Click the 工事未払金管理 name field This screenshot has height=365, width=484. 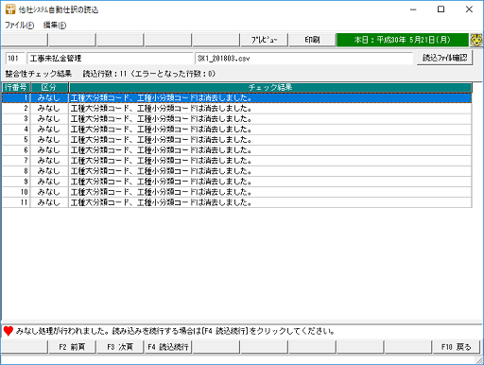(x=110, y=59)
